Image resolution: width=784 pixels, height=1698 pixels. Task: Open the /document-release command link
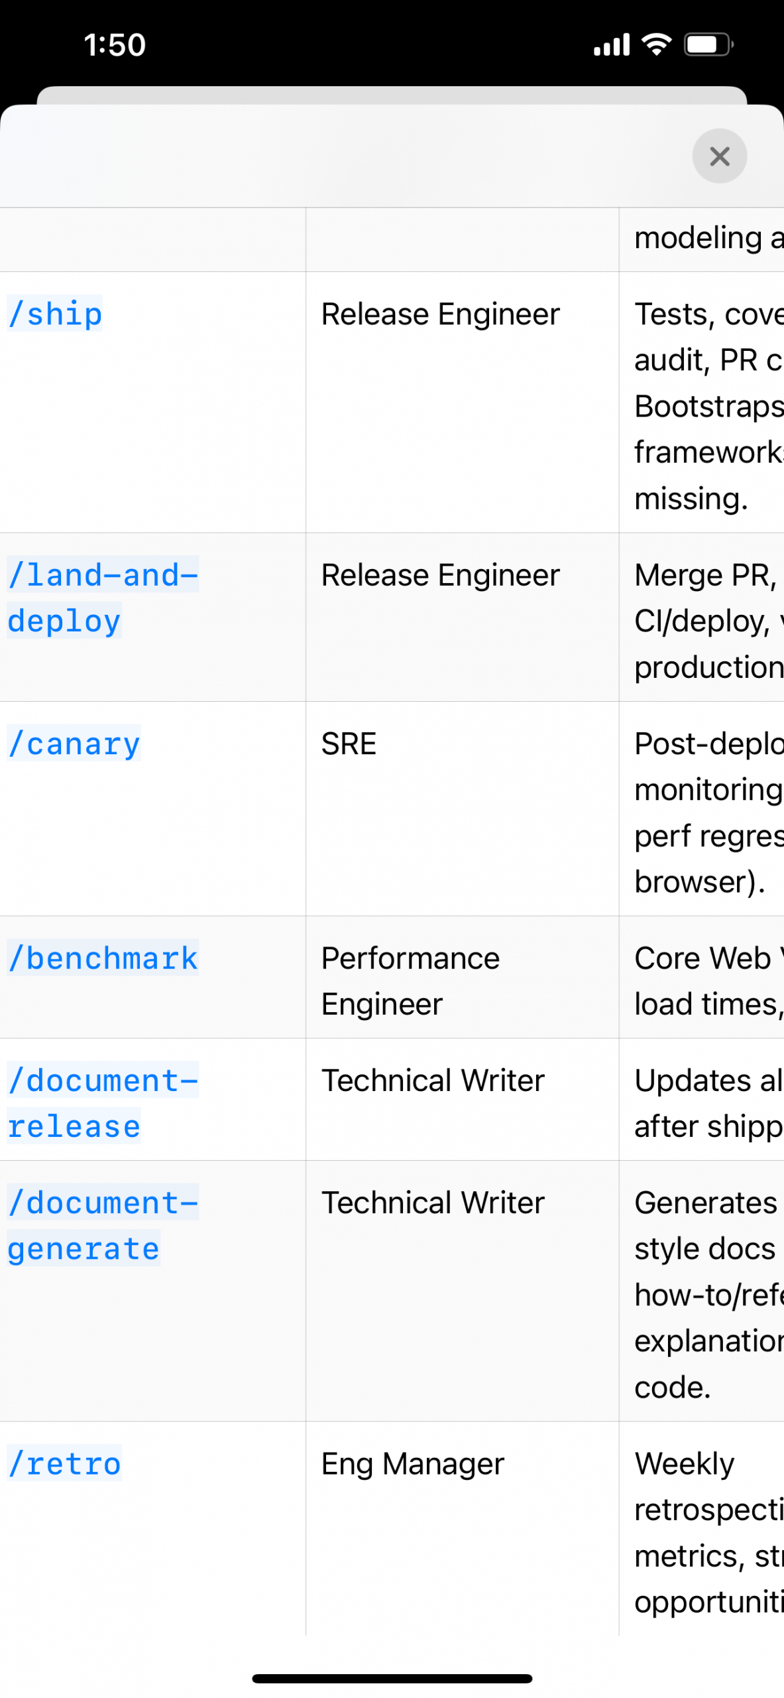[103, 1102]
